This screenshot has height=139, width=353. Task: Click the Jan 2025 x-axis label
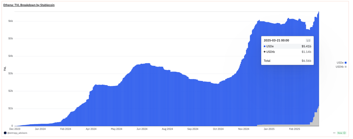pos(269,129)
